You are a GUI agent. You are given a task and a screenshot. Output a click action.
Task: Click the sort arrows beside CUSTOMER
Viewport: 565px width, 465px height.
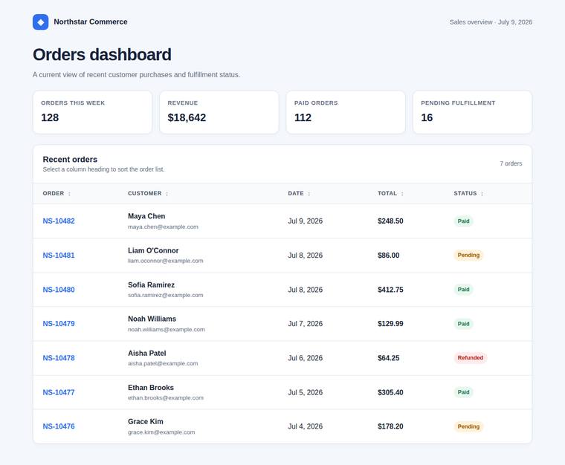pyautogui.click(x=167, y=194)
